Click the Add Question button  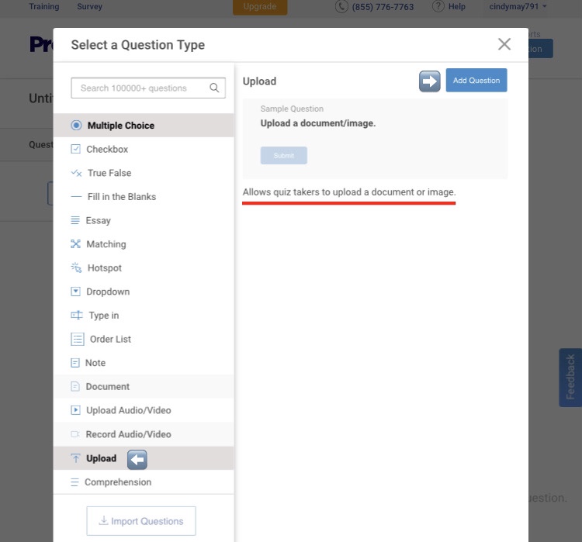pyautogui.click(x=476, y=81)
